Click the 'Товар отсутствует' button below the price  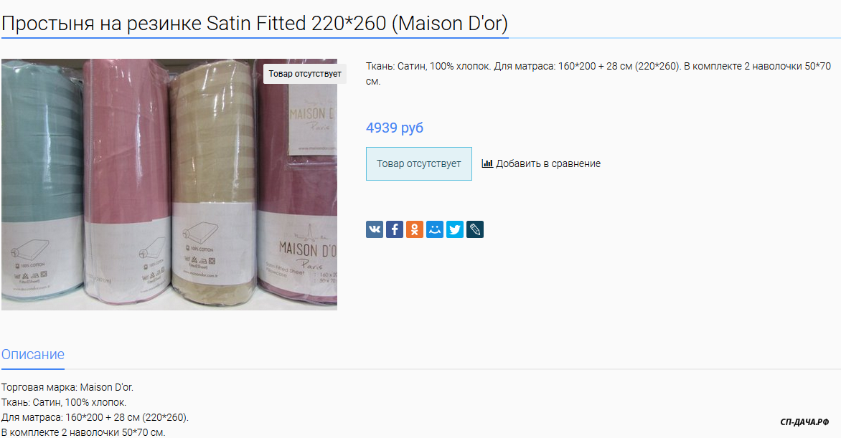(419, 163)
